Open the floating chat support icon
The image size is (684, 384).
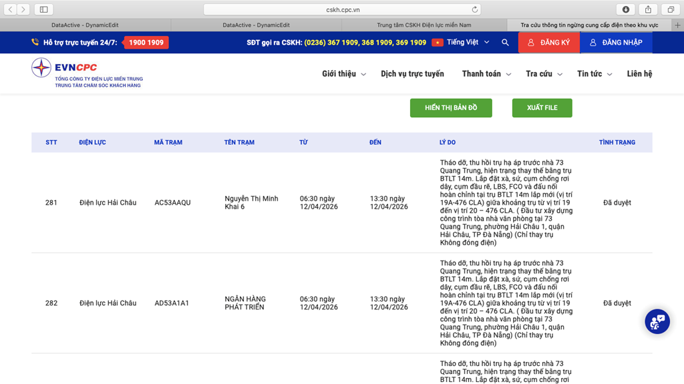pos(657,321)
